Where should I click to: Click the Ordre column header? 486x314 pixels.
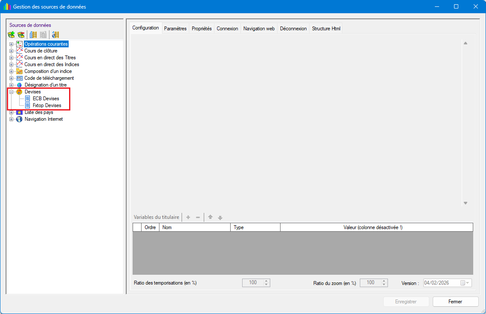[x=150, y=227]
